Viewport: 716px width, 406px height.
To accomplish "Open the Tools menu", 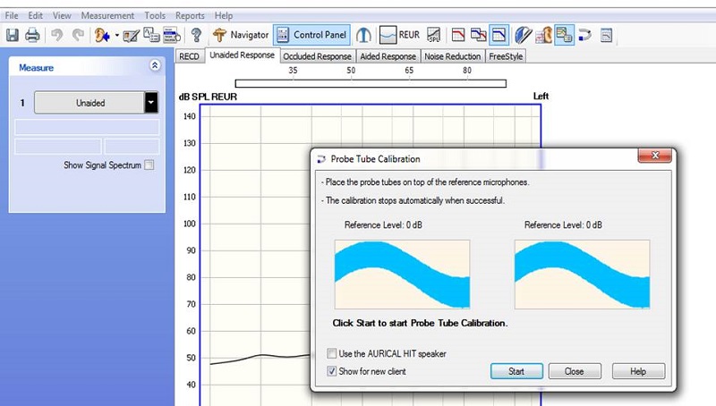I will tap(155, 15).
